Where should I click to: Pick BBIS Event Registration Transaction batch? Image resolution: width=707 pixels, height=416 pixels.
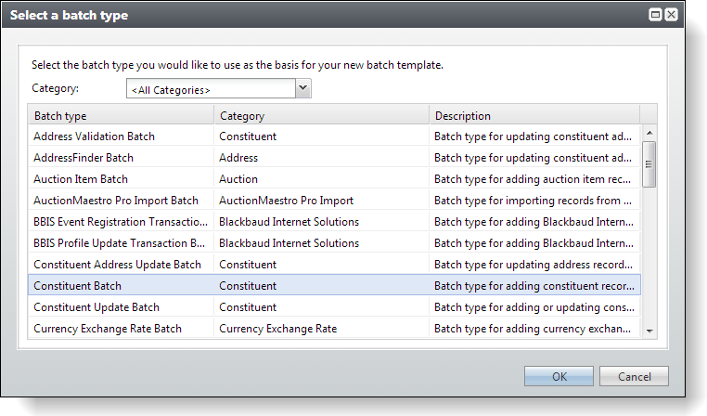(x=334, y=222)
